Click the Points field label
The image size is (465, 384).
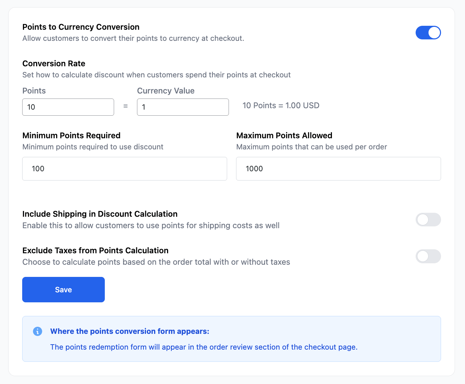[x=34, y=91]
